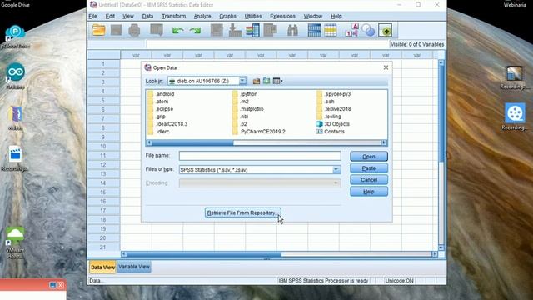Open the Utilities menu
The width and height of the screenshot is (533, 300).
click(253, 16)
